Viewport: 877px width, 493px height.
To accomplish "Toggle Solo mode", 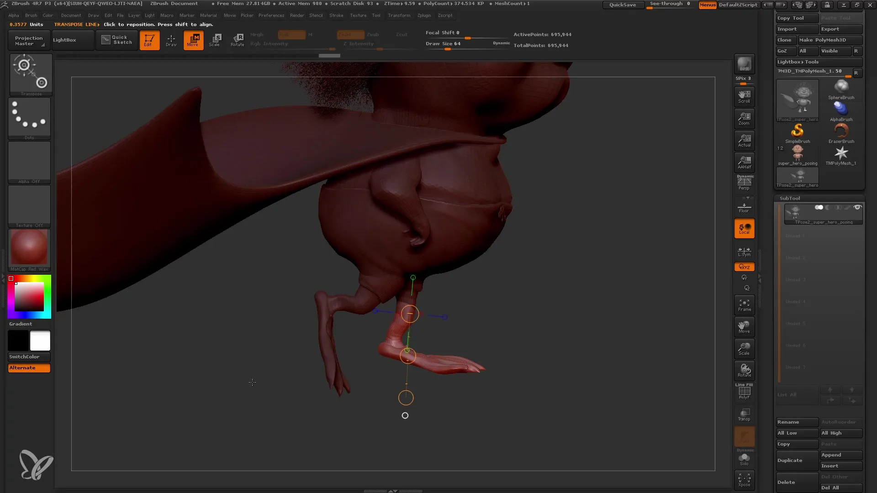I will pos(744,458).
